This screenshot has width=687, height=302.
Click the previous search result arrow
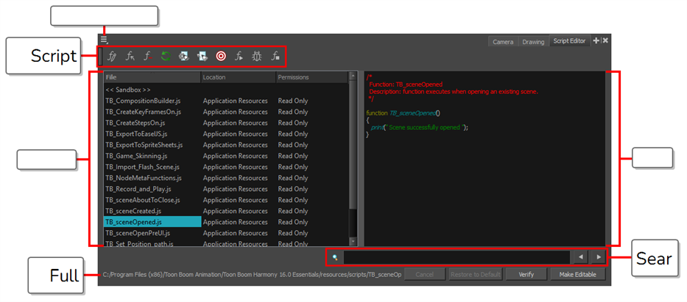[x=580, y=257]
